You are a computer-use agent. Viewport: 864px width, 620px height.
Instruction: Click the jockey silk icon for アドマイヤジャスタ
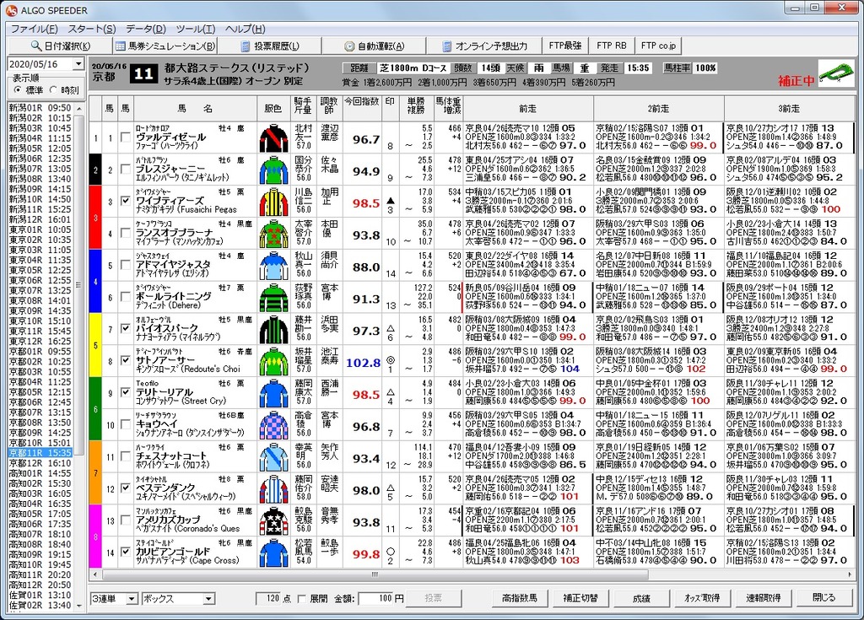click(273, 267)
